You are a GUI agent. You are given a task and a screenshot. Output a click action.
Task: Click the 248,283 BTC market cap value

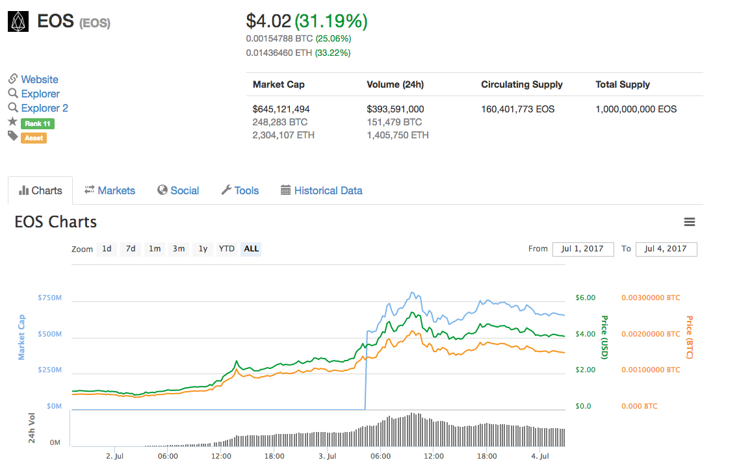280,122
